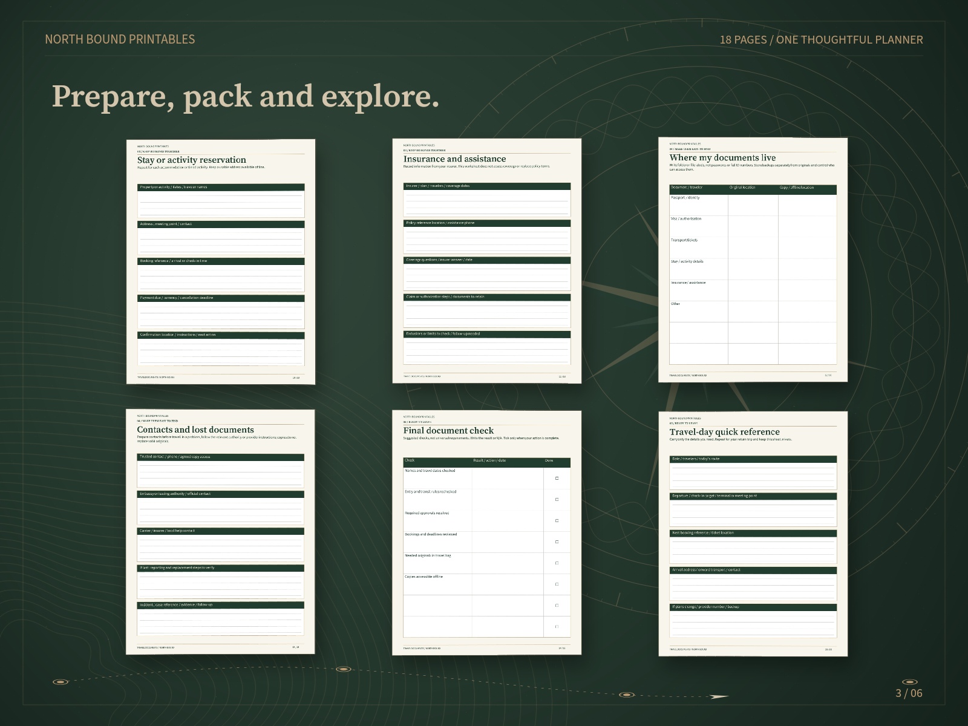Click the Transport tickets row label
The height and width of the screenshot is (726, 968).
pos(684,240)
